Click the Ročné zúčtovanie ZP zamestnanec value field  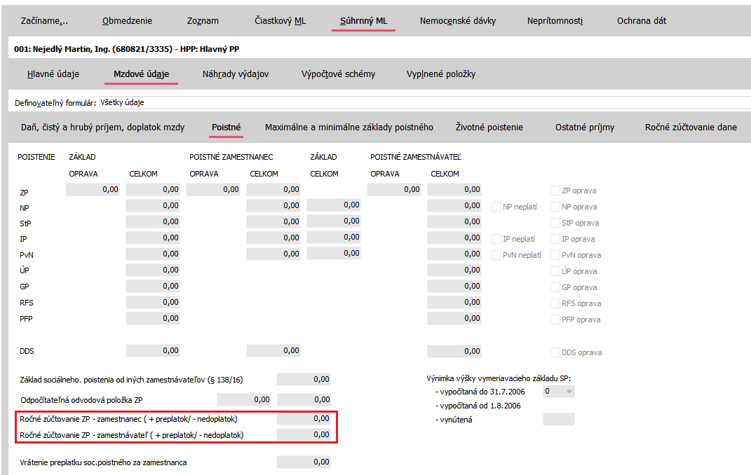pos(304,419)
